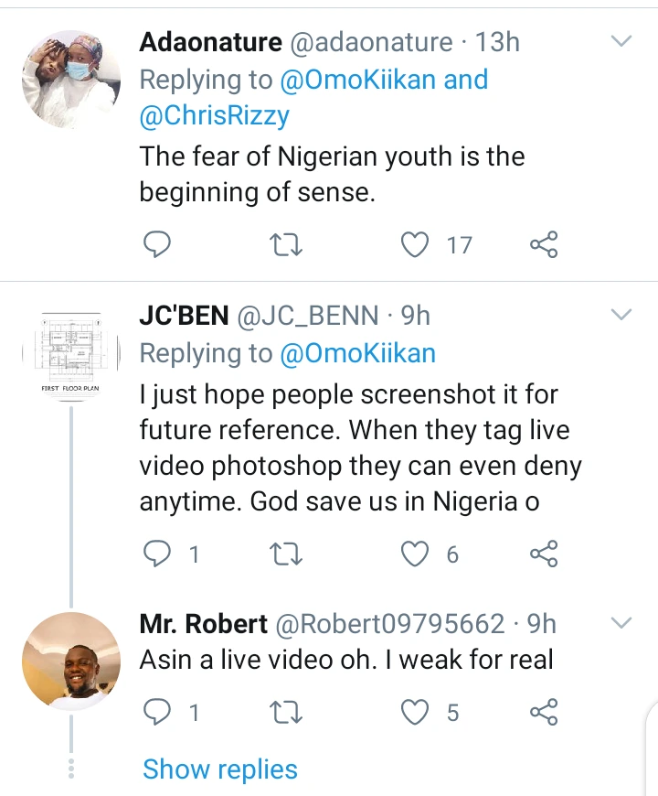Like Mr. Robert's tweet
This screenshot has width=658, height=796.
click(417, 712)
